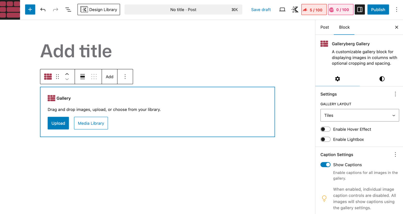
Task: Turn on the Enable Lightbox toggle
Action: [x=325, y=139]
